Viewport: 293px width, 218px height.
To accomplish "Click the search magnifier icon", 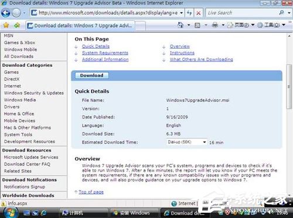I will click(x=281, y=13).
